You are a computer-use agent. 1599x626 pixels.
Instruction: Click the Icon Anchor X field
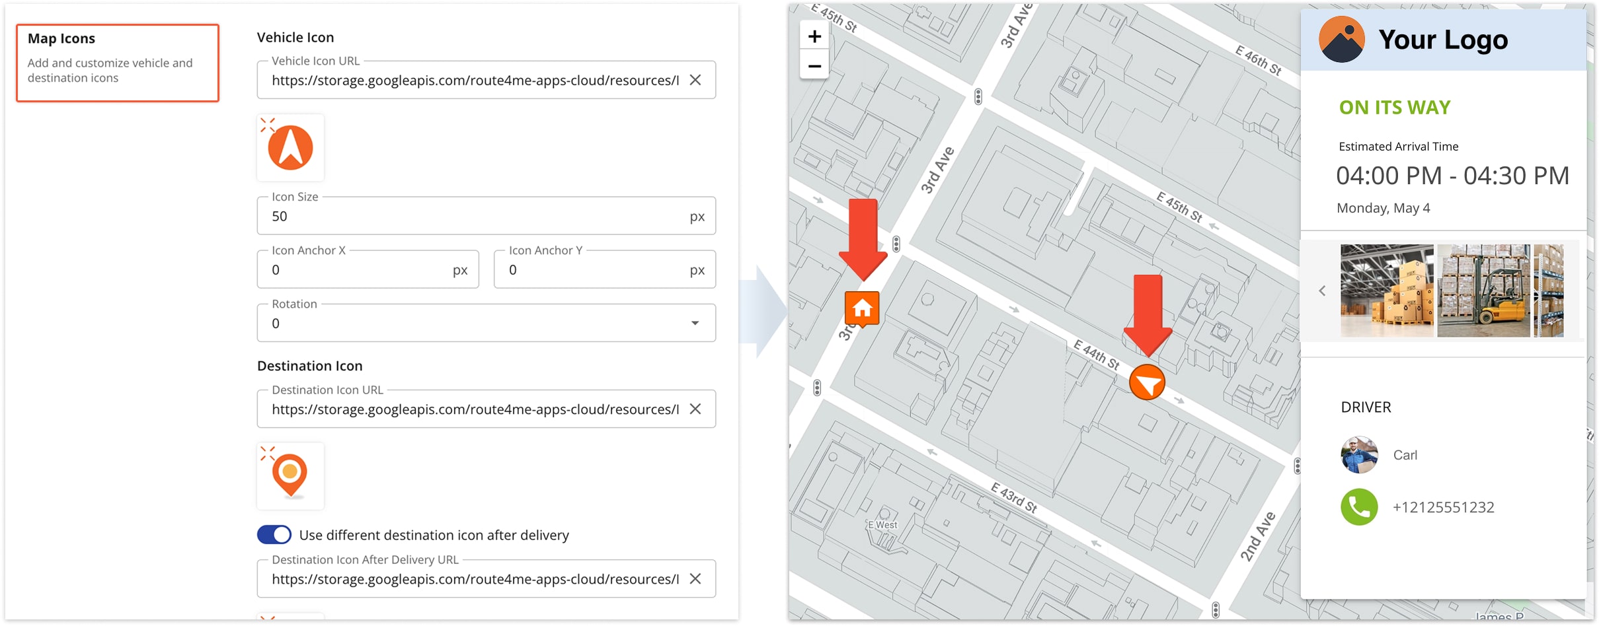tap(368, 269)
